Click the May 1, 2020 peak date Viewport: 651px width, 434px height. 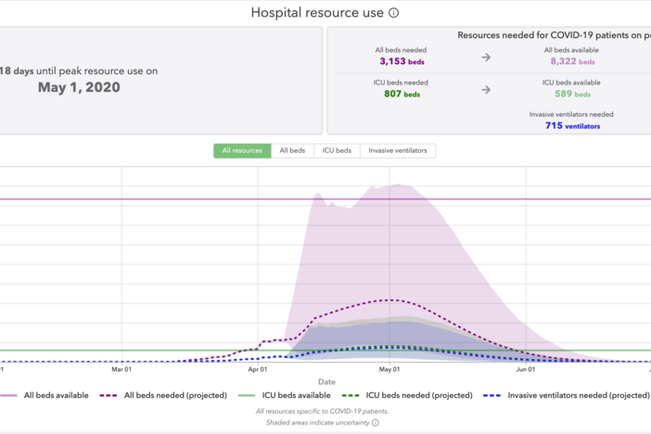click(79, 87)
